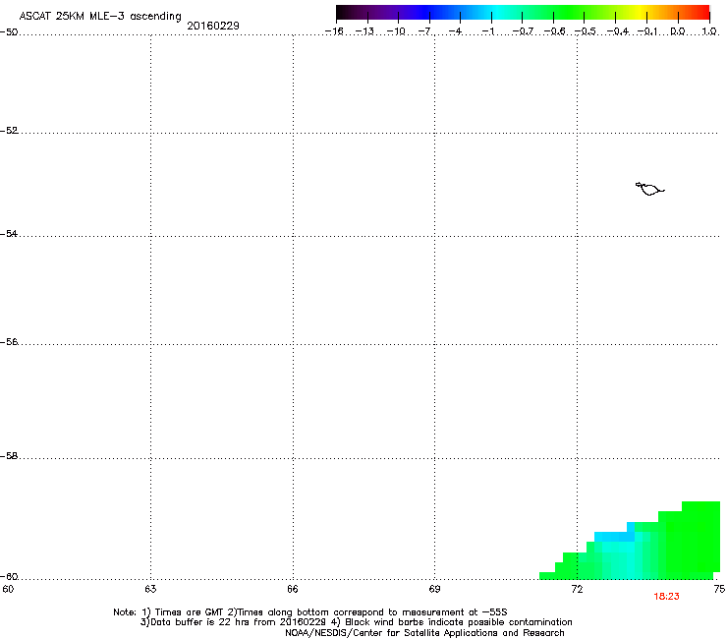Click the 1.0 color scale label
This screenshot has width=727, height=639.
[x=709, y=31]
